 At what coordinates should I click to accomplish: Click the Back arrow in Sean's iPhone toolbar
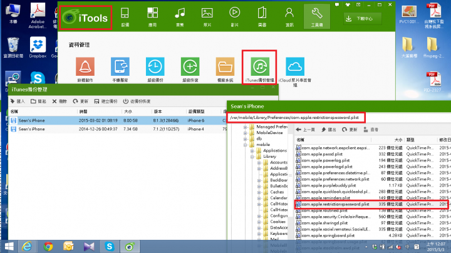coord(305,130)
